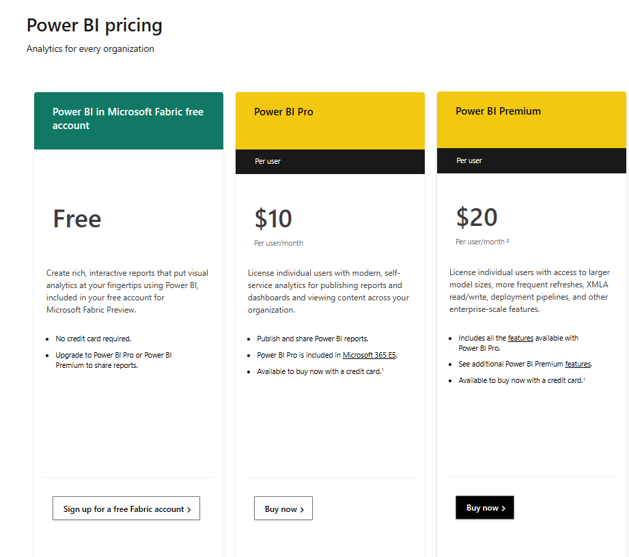Click the black Per user bar under Premium
Image resolution: width=629 pixels, height=557 pixels.
click(x=531, y=160)
